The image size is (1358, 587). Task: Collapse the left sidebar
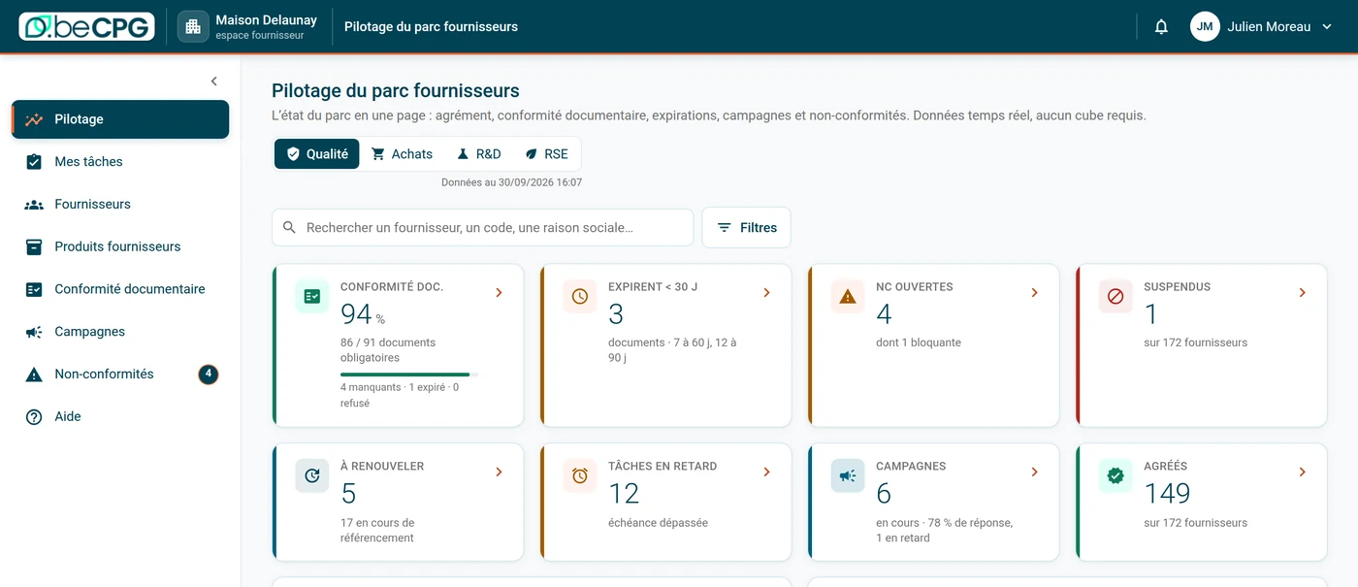214,82
